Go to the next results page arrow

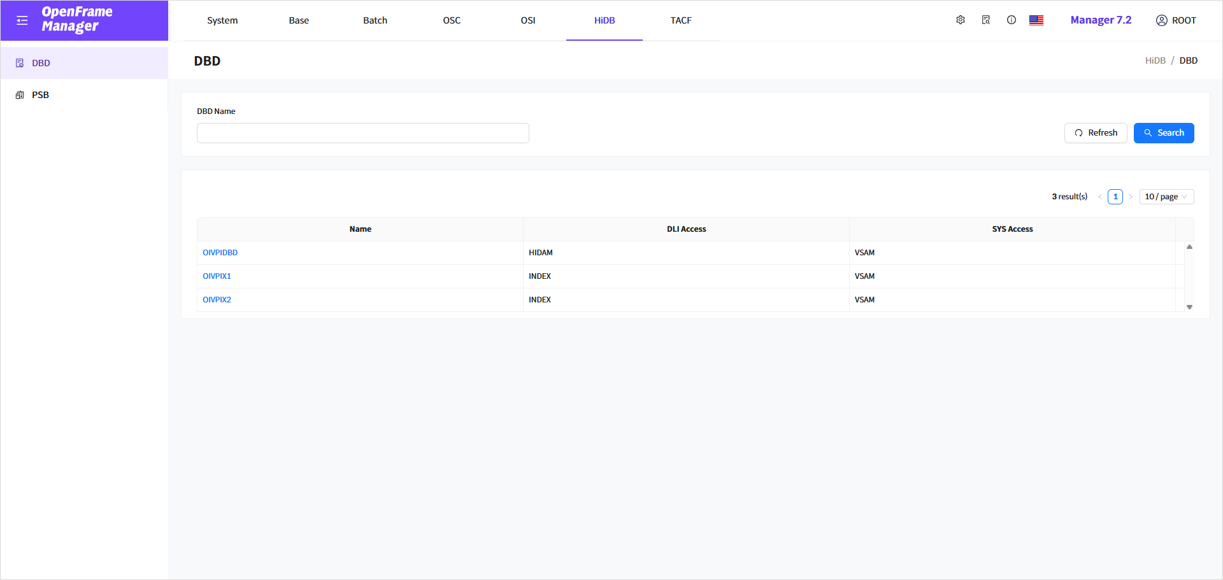(1131, 197)
